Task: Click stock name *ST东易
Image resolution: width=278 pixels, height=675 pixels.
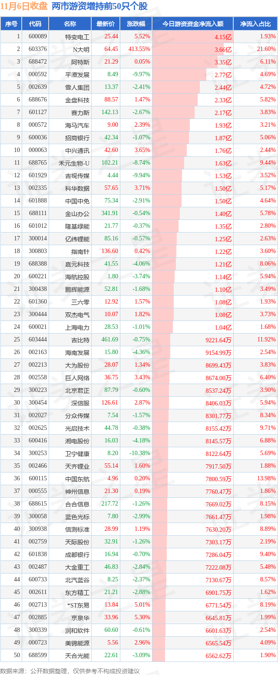Action: (79, 605)
